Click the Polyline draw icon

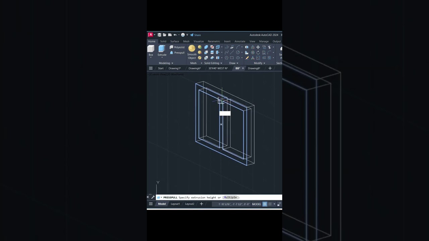click(x=227, y=47)
